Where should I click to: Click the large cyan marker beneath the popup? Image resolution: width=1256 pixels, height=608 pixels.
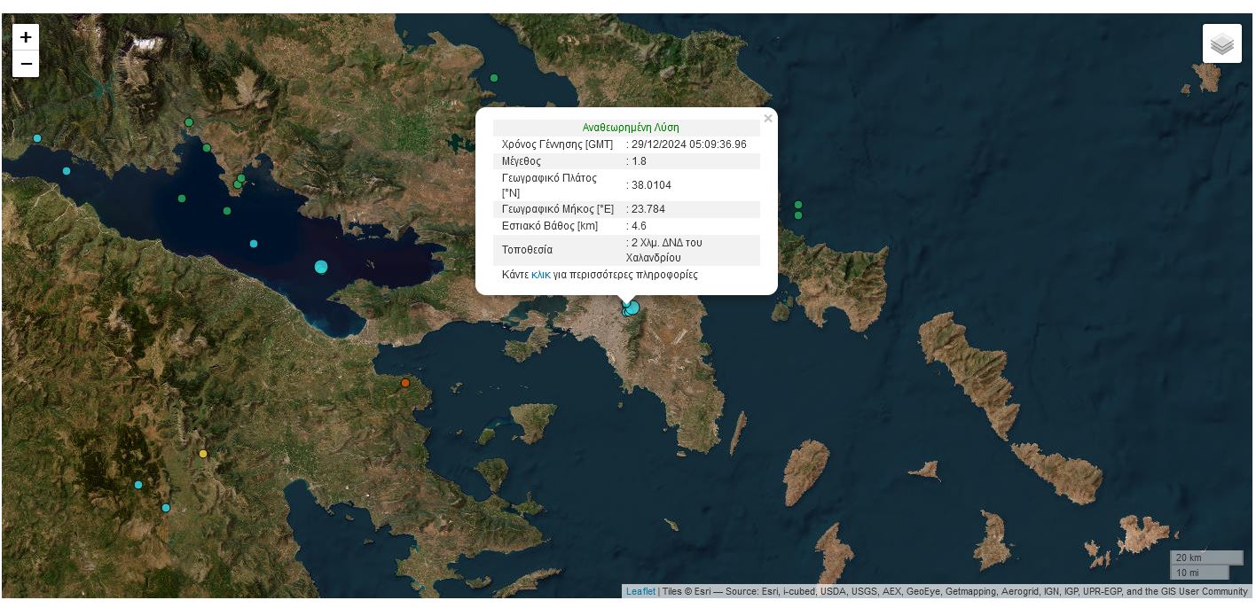(633, 307)
